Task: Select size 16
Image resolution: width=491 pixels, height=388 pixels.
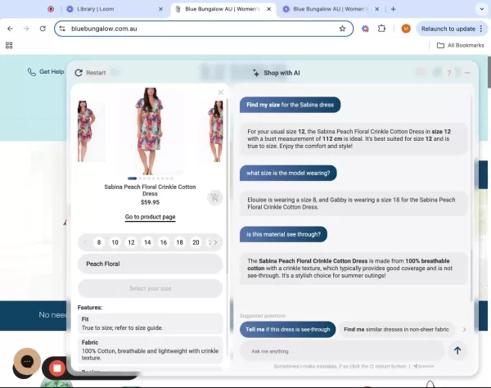Action: pyautogui.click(x=164, y=242)
